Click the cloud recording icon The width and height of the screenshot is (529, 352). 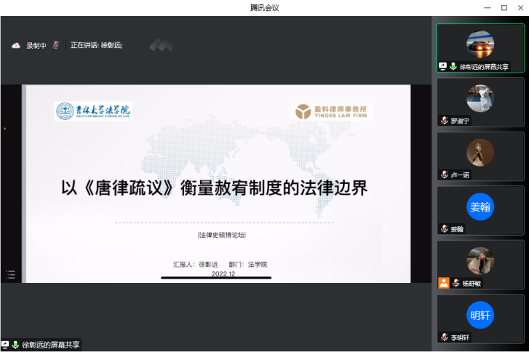pyautogui.click(x=16, y=45)
